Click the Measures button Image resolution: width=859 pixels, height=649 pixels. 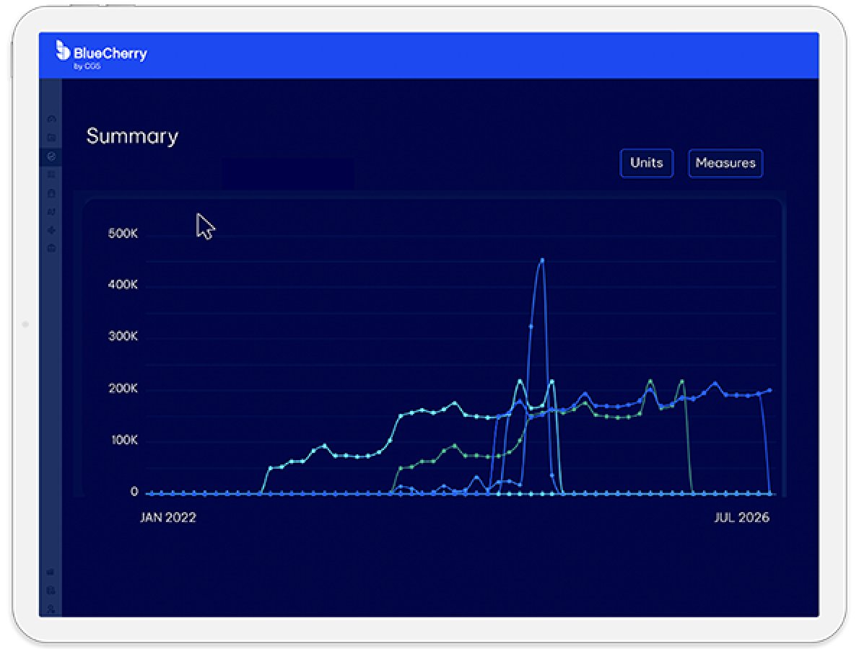point(725,163)
